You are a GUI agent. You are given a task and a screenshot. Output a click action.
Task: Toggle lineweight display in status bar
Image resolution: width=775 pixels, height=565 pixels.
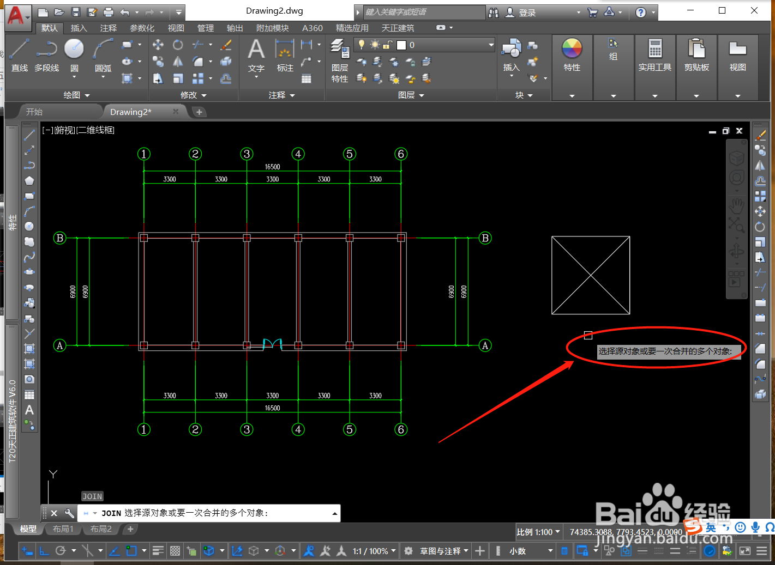pos(158,551)
